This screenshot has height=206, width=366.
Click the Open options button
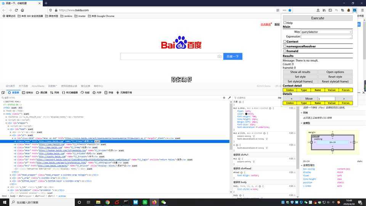tap(335, 72)
